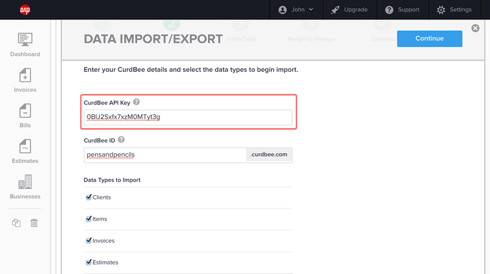Open the Settings menu item
Image resolution: width=490 pixels, height=274 pixels.
click(x=455, y=9)
